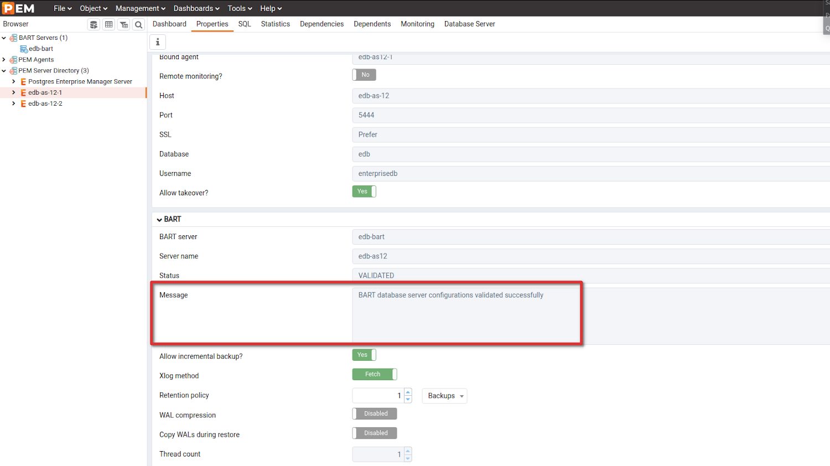Viewport: 830px width, 466px height.
Task: Toggle the Xlog method Fetch switch
Action: 375,374
